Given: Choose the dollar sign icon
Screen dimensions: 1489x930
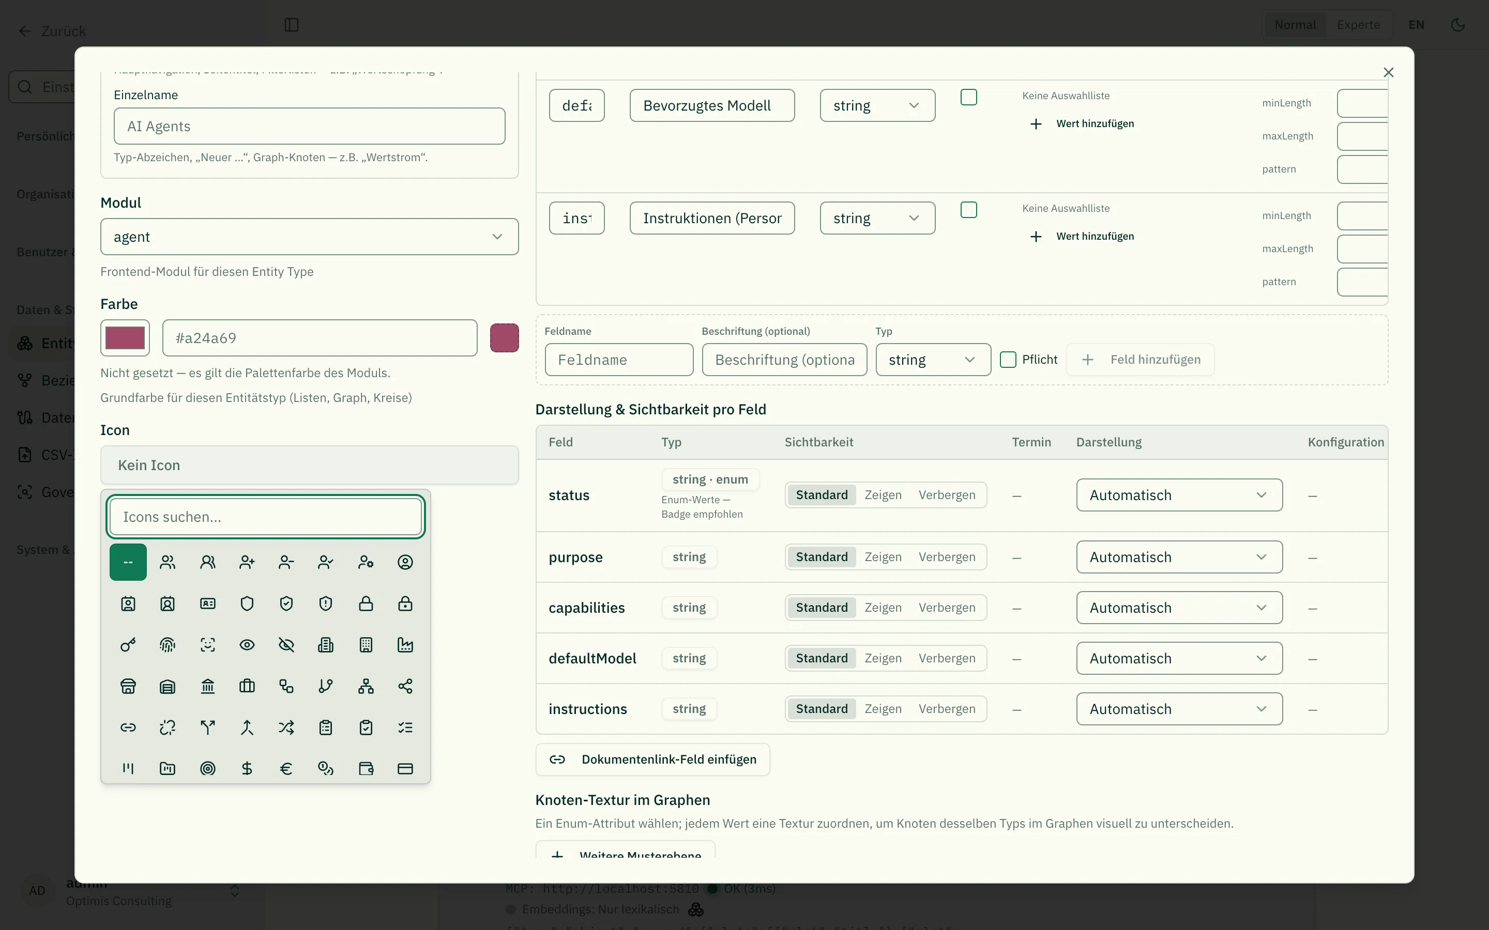Looking at the screenshot, I should (247, 768).
